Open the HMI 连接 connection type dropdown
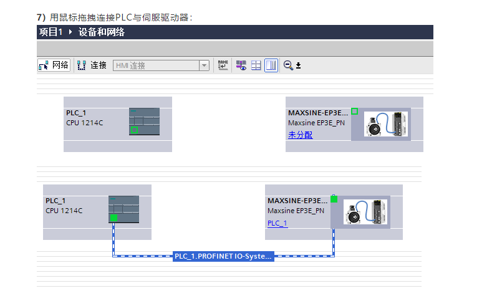The width and height of the screenshot is (492, 301). click(x=204, y=65)
